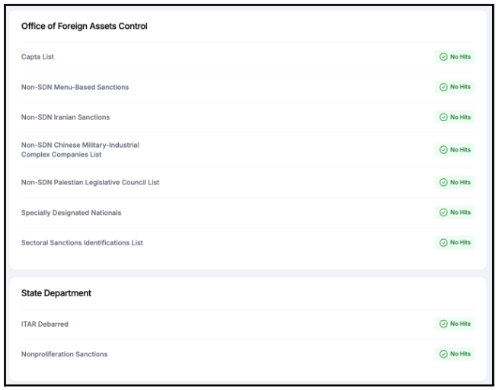Click the Office of Foreign Assets Control heading

tap(85, 26)
